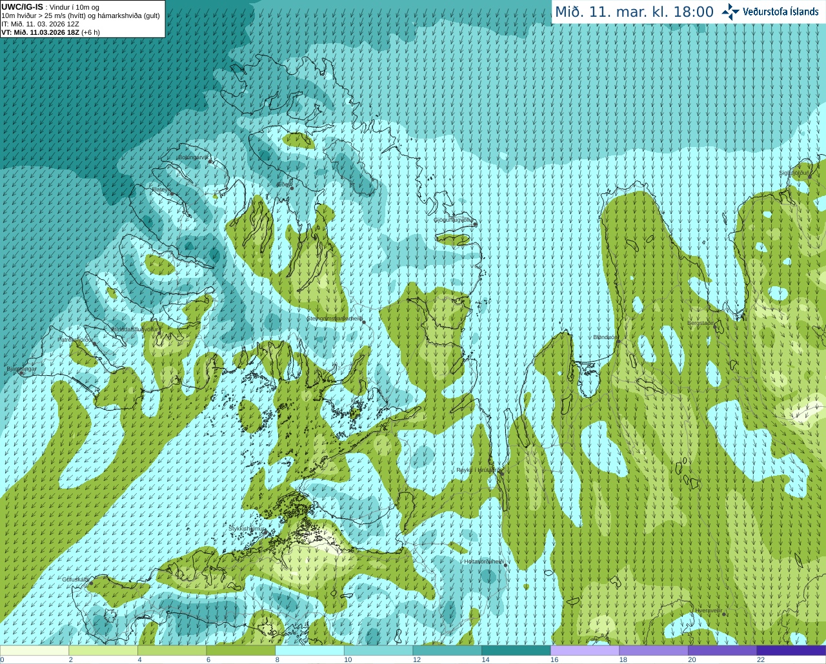Screen dimensions: 826x664
Task: Click the Holtavörðuheiði station marker
Action: [x=505, y=566]
